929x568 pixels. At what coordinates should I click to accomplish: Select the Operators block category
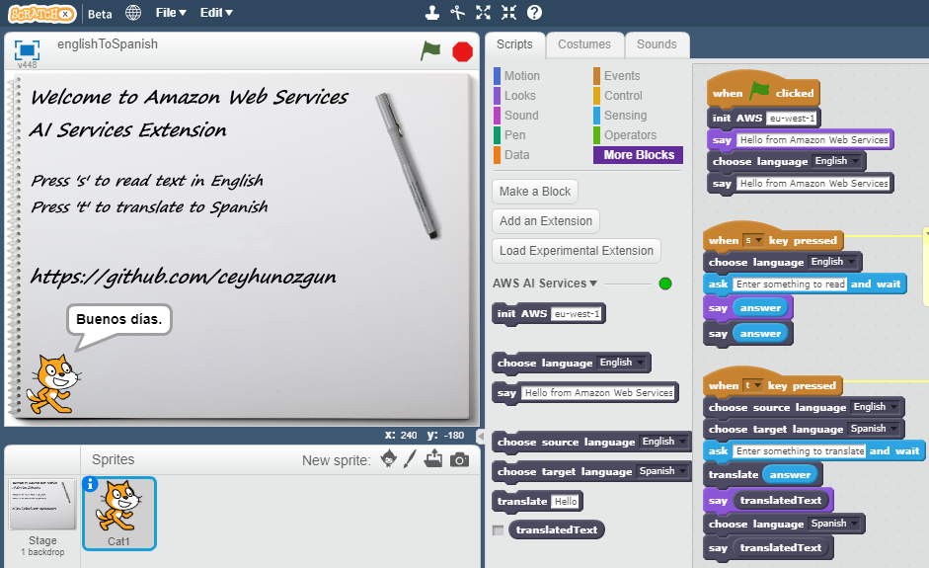[x=630, y=135]
